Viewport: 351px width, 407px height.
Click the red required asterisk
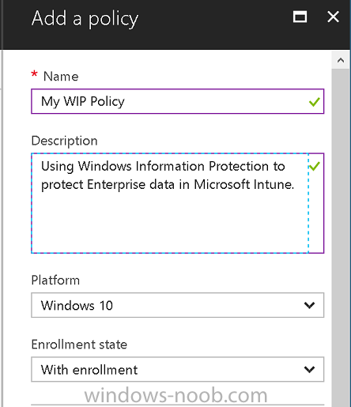tap(34, 73)
